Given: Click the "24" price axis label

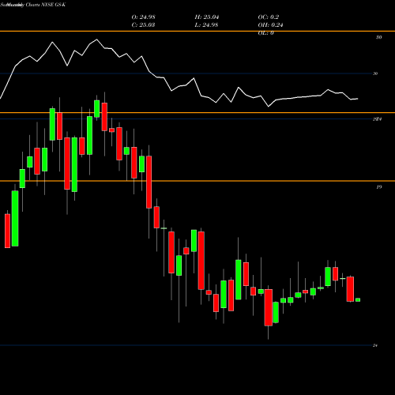Looking at the screenshot, I should [x=375, y=345].
